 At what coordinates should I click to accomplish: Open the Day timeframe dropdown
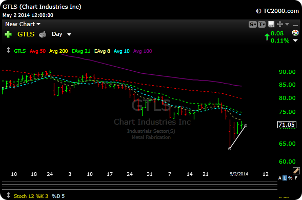pos(61,34)
